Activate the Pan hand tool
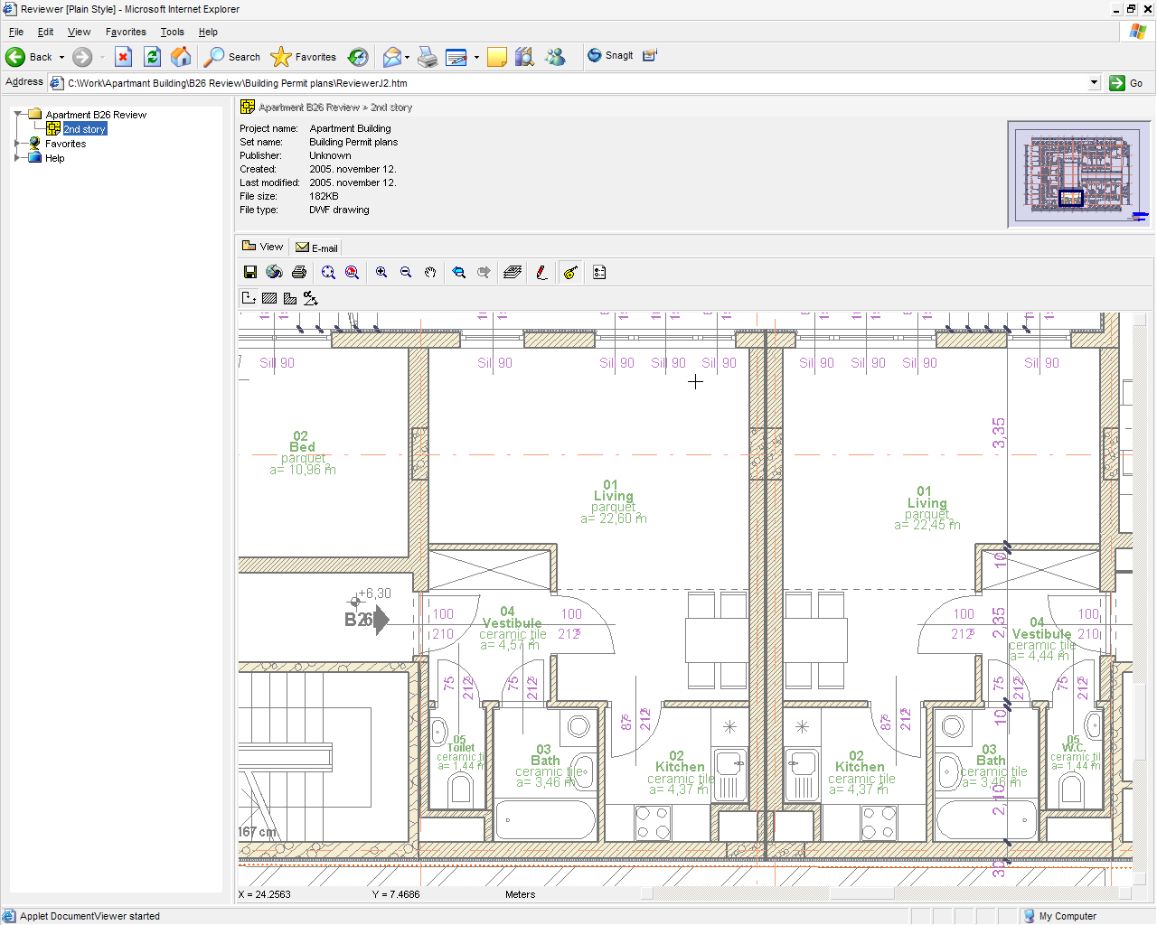This screenshot has height=925, width=1157. (430, 272)
